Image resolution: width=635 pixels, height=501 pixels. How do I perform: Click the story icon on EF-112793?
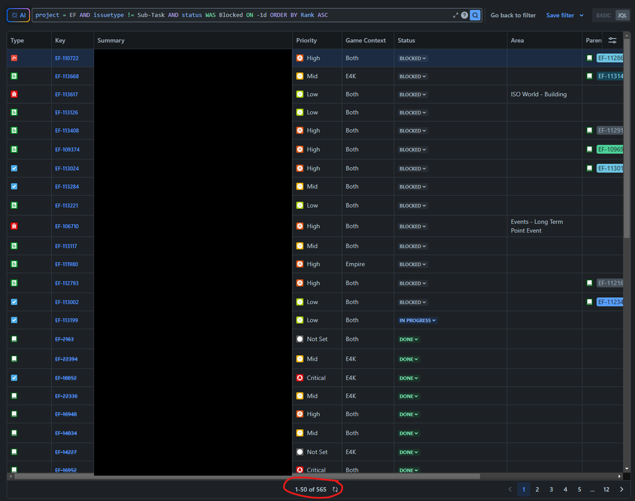click(x=14, y=283)
